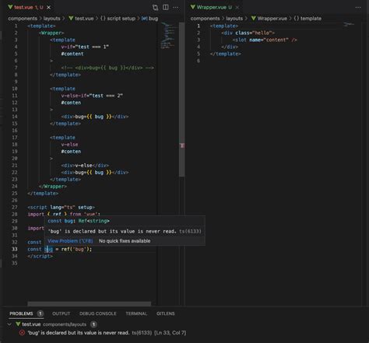Open the 'layouts' breadcrumb in the left editor
Image resolution: width=369 pixels, height=343 pixels.
(x=51, y=19)
